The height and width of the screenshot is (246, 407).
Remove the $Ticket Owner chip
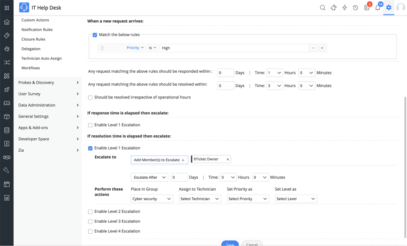(227, 159)
